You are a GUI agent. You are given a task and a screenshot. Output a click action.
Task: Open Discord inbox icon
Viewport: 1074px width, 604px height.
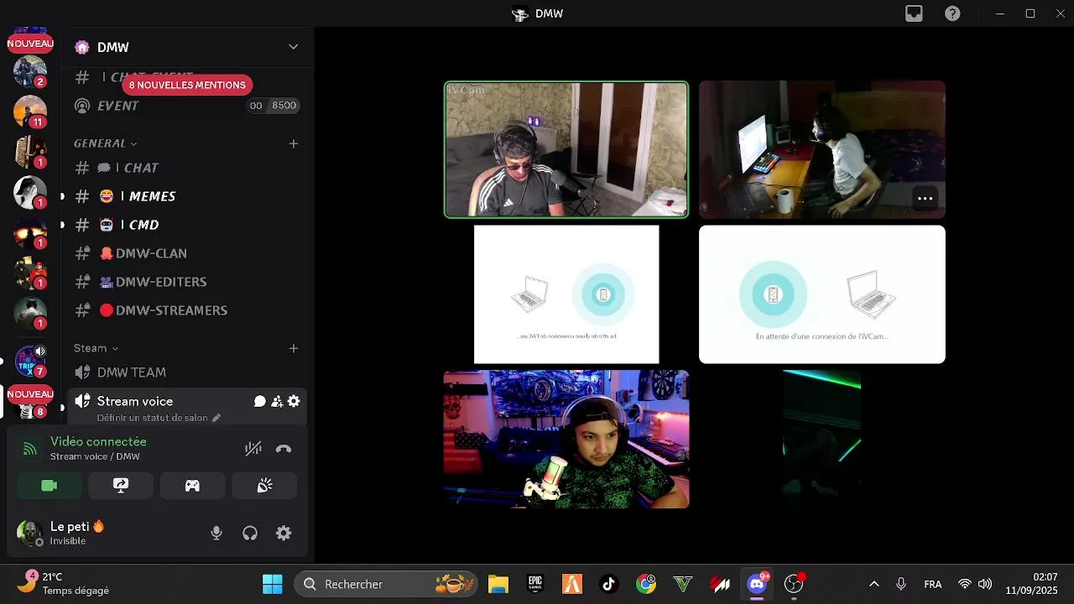[914, 13]
